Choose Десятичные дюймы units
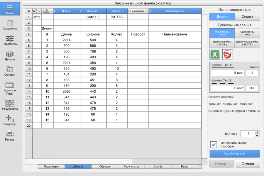Viewport: 264px width, 176px height. click(x=247, y=43)
